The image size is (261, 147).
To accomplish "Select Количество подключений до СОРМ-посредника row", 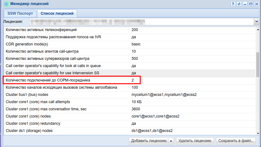I will click(130, 80).
